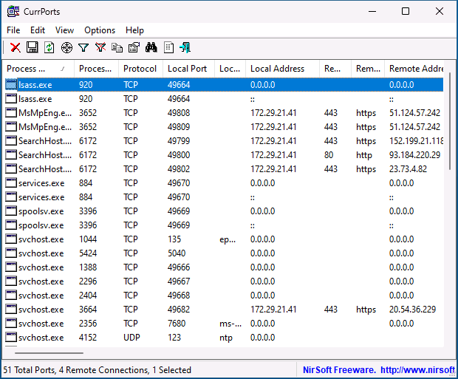Open Properties via the toolbar icon
Viewport: 458px width, 379px height.
point(134,48)
